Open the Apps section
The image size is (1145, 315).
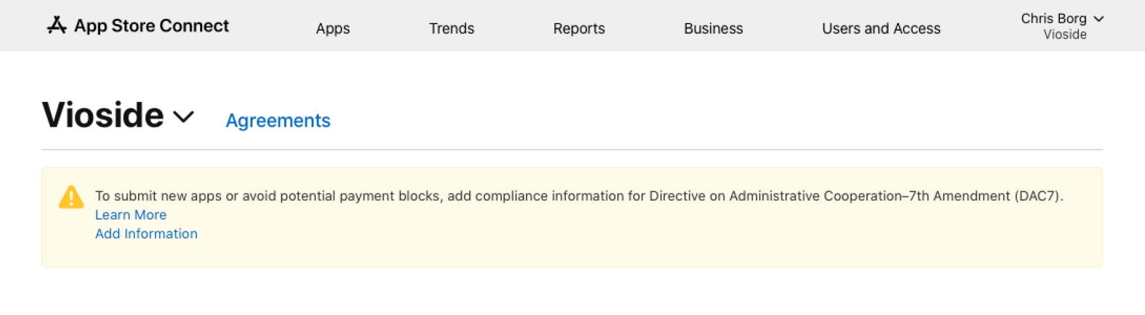(332, 29)
